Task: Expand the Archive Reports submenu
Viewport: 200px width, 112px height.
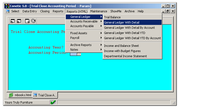Action: click(84, 45)
